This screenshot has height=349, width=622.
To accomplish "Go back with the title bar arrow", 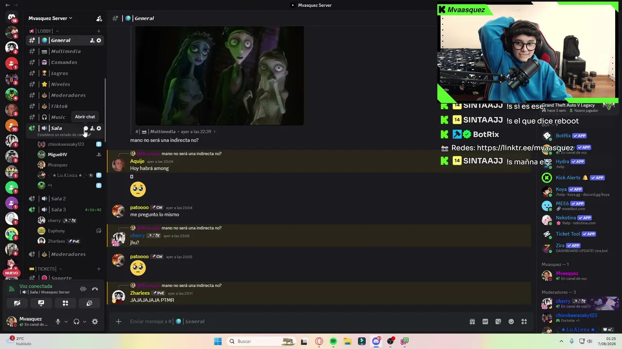I will pyautogui.click(x=7, y=5).
